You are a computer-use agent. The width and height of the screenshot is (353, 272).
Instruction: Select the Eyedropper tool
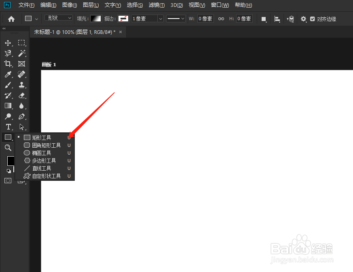[8, 74]
